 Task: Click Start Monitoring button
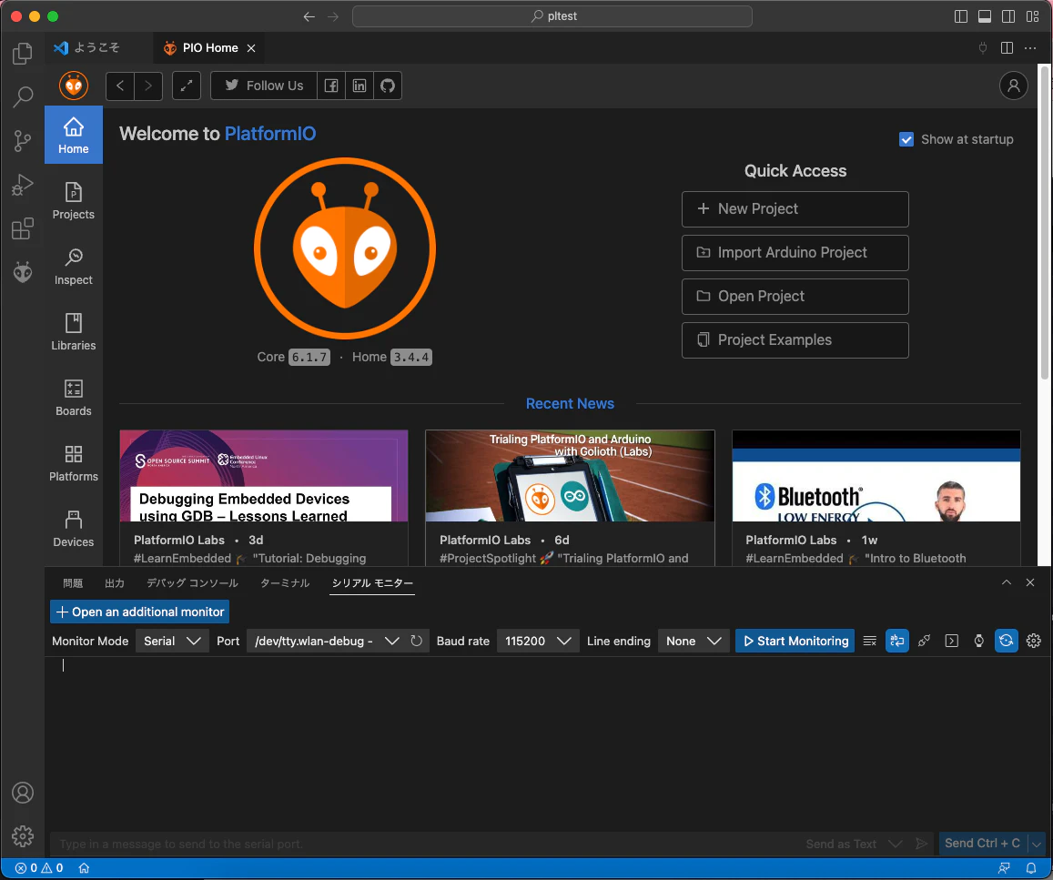coord(795,641)
